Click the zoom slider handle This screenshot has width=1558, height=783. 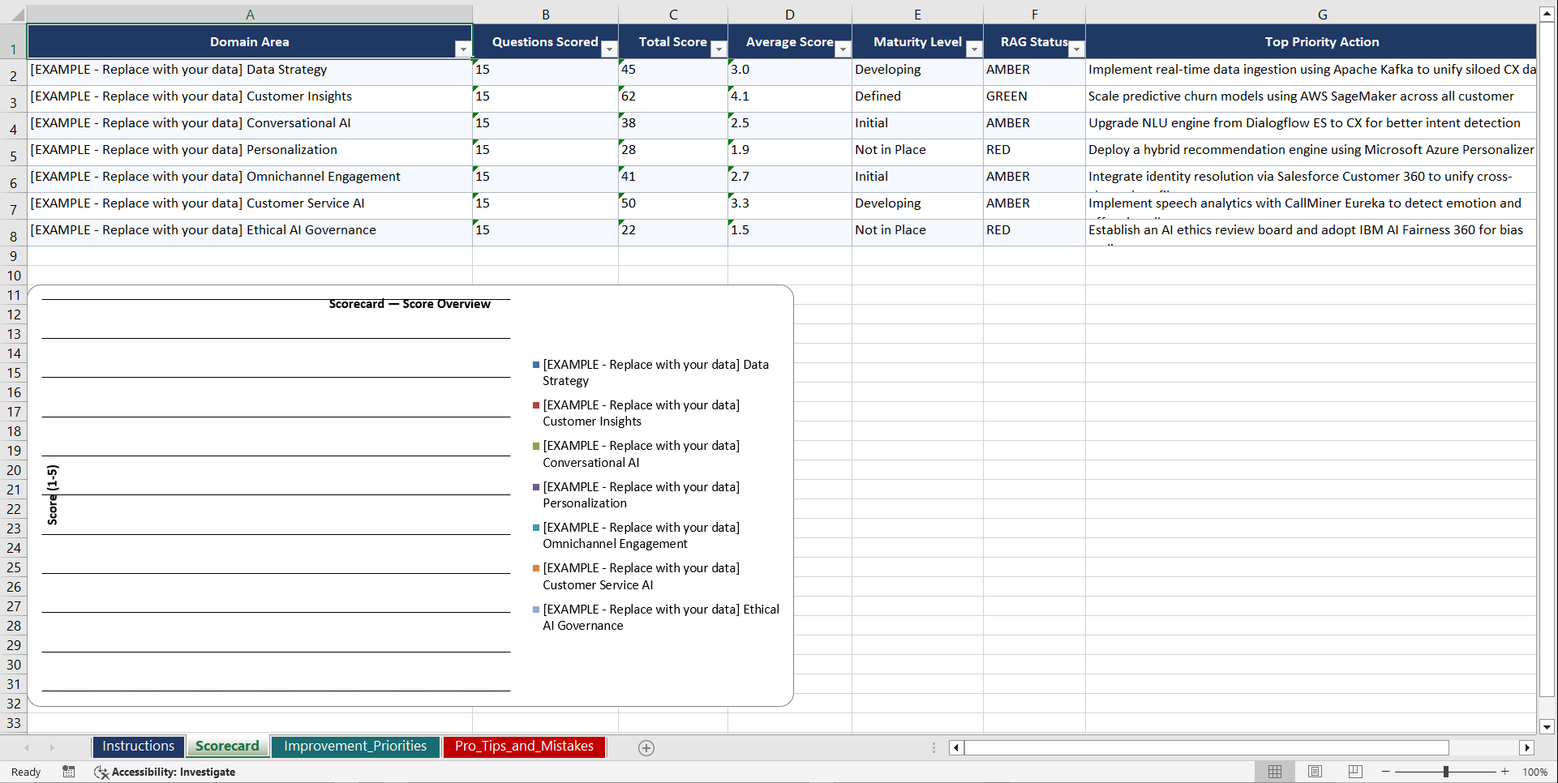(1447, 772)
